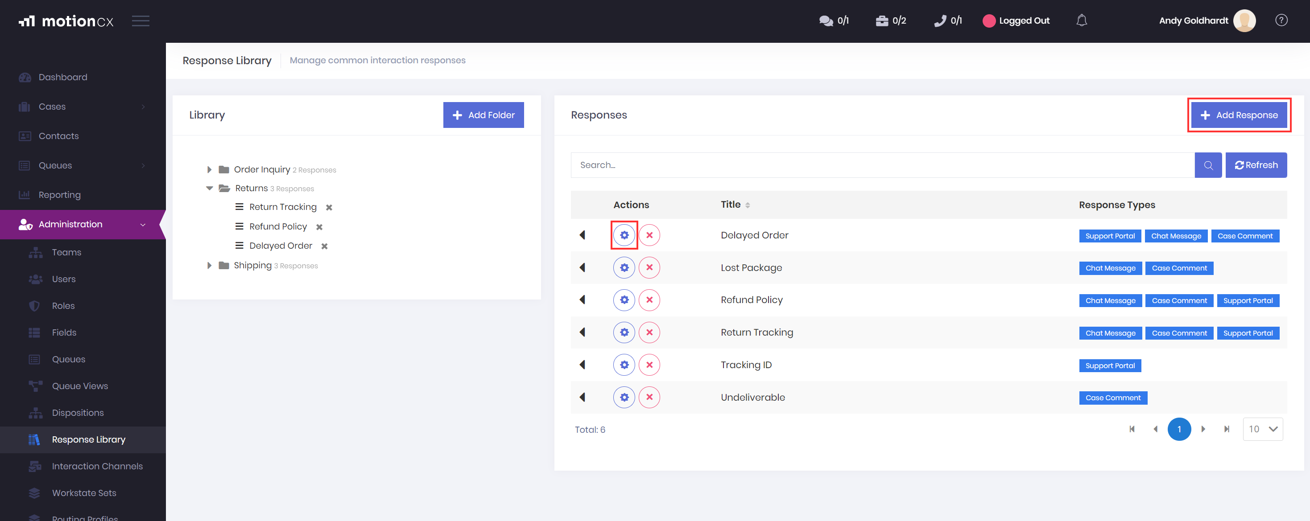Click the arrow handle on Delayed Order row
1310x521 pixels.
(582, 235)
